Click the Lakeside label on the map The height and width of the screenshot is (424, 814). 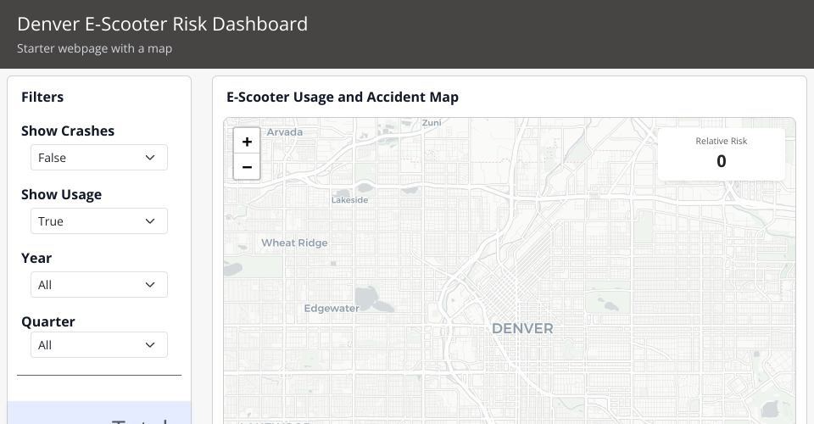click(x=349, y=200)
